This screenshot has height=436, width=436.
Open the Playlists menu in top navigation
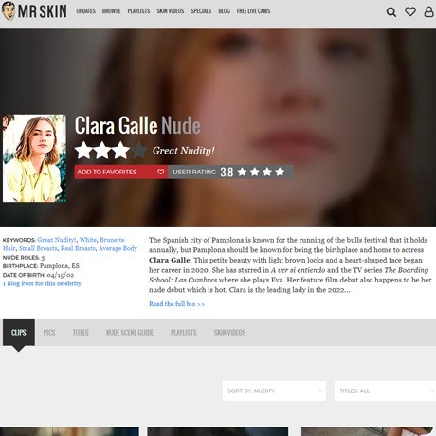(x=138, y=11)
